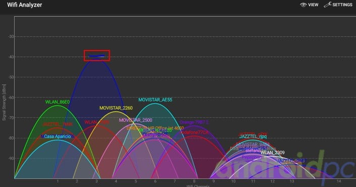Click the Signal Strength [dBm] axis title
The width and height of the screenshot is (356, 187).
tap(4, 103)
